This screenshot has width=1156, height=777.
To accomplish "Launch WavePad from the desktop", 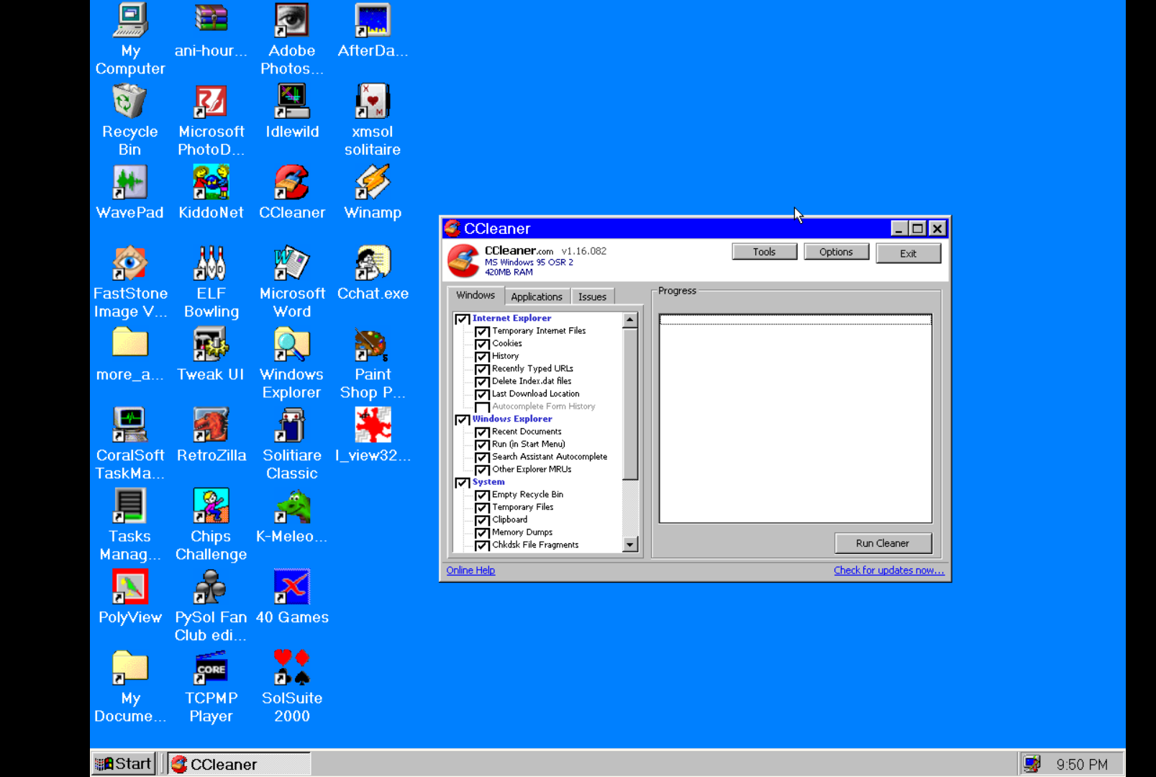I will [x=129, y=182].
